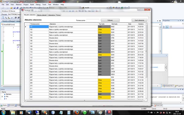Click the 3D cube taskbar icon

tap(53, 113)
